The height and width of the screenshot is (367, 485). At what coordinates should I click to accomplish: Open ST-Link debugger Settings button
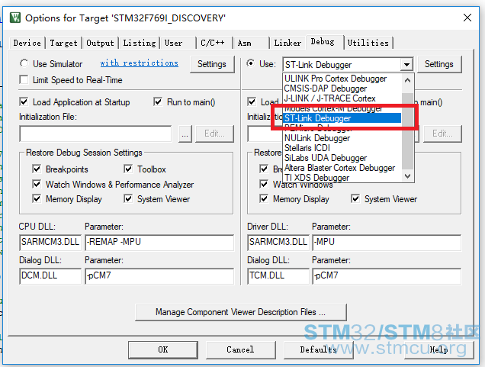pyautogui.click(x=439, y=64)
